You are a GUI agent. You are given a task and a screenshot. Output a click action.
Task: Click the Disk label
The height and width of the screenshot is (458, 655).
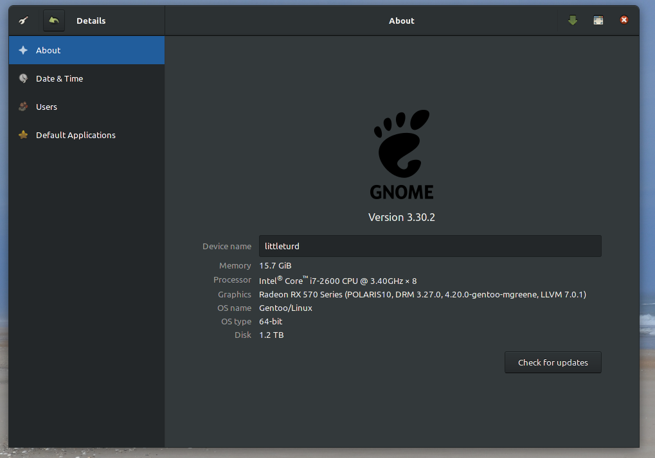(x=243, y=335)
